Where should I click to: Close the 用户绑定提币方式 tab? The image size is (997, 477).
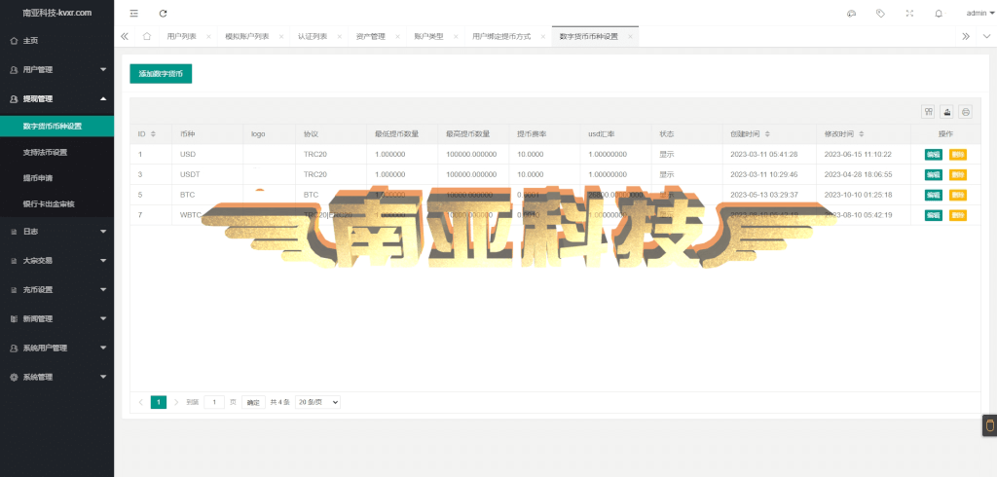[543, 37]
